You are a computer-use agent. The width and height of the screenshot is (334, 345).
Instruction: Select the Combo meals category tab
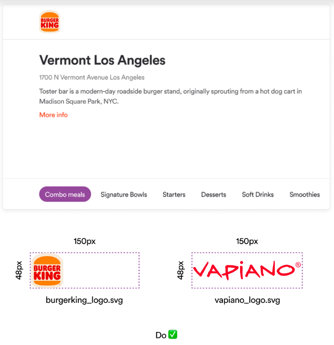(65, 194)
